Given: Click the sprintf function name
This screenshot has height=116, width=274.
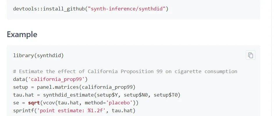Looking at the screenshot, I should (24, 110).
